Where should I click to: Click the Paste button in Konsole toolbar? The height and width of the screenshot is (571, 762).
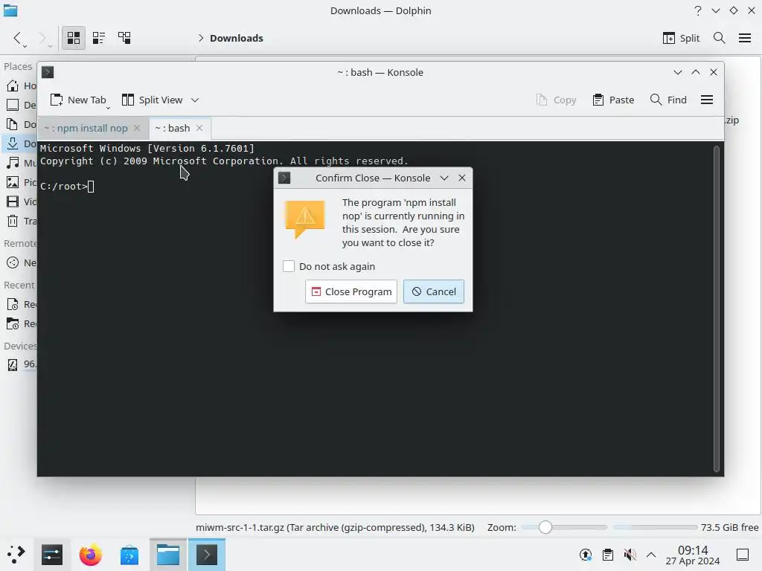click(613, 100)
